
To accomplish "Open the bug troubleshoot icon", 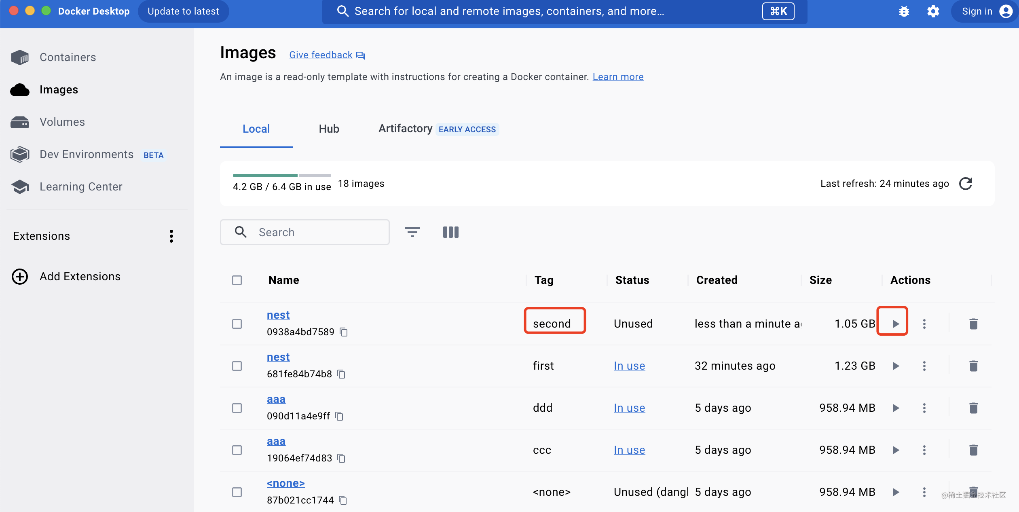I will click(904, 11).
